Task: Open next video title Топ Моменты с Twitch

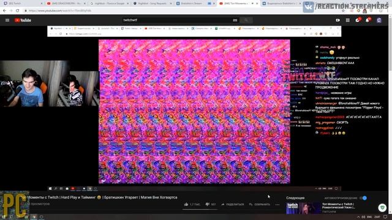Action: coord(339,206)
